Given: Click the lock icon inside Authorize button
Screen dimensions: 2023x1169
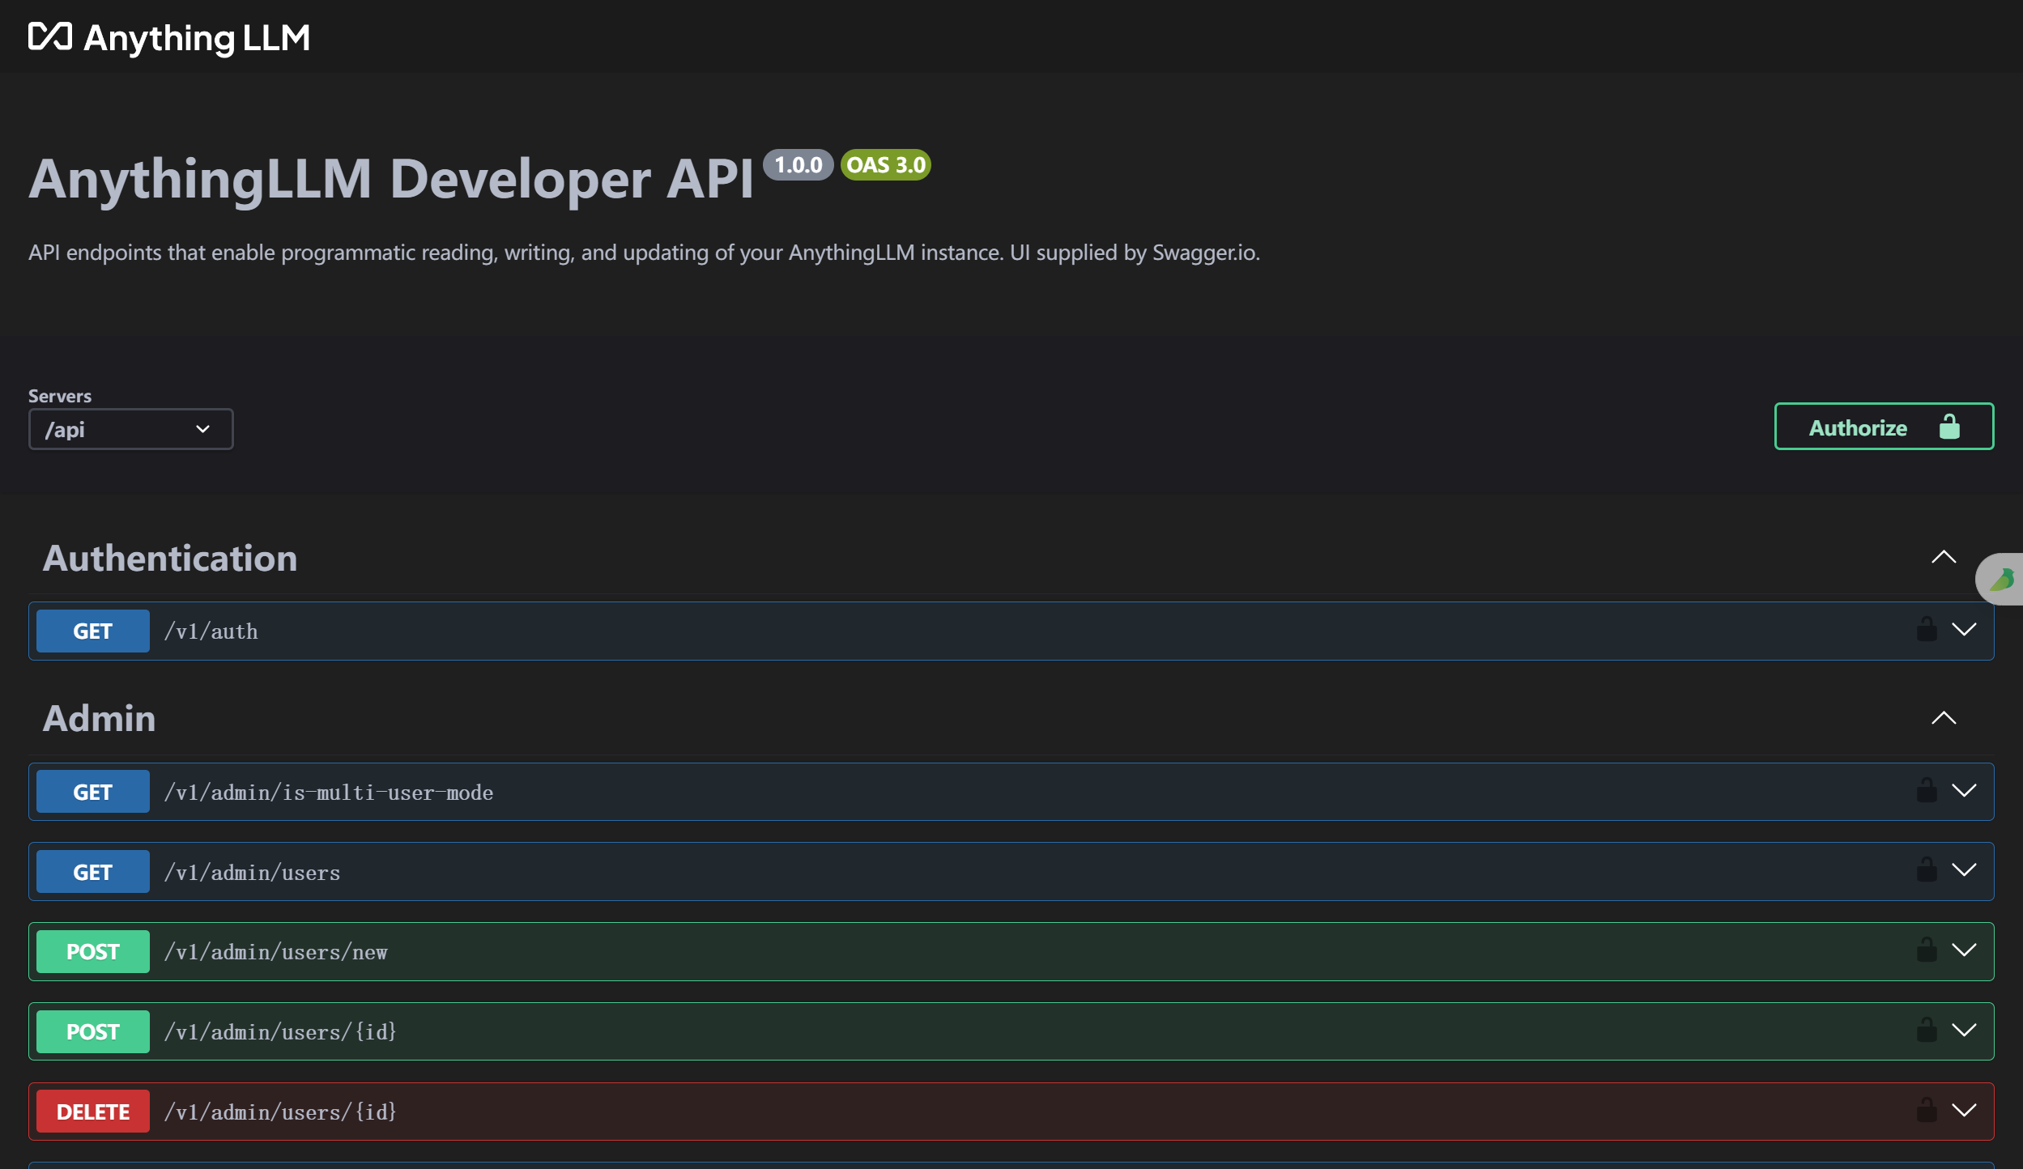Looking at the screenshot, I should click(1949, 427).
